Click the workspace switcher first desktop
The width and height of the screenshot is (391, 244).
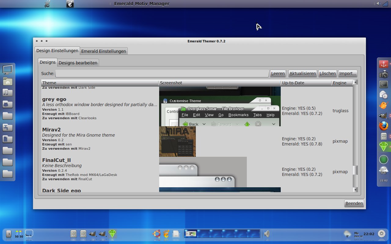pyautogui.click(x=190, y=234)
